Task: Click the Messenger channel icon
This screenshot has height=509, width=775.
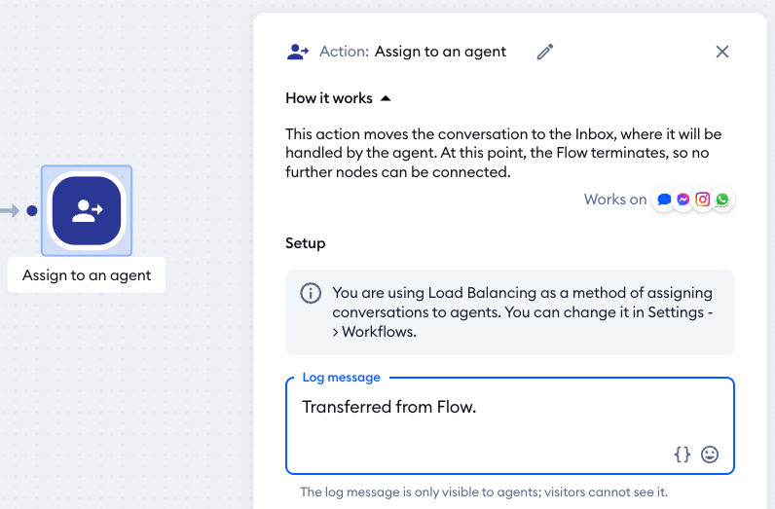Action: pos(683,200)
